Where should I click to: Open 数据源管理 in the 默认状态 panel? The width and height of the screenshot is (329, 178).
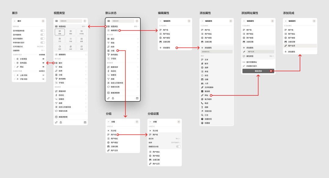tap(115, 93)
